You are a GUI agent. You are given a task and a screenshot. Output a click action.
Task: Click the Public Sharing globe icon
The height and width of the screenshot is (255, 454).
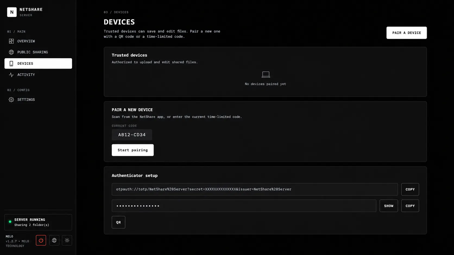11,52
